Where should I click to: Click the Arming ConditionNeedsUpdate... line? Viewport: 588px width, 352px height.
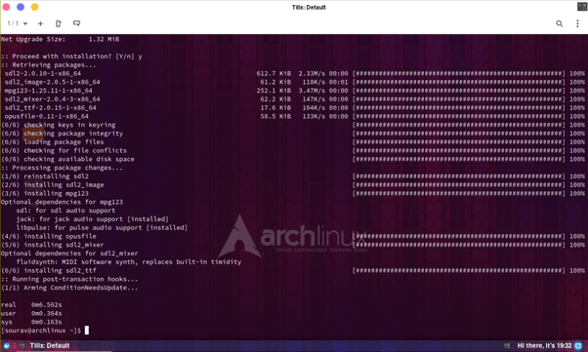pos(69,288)
